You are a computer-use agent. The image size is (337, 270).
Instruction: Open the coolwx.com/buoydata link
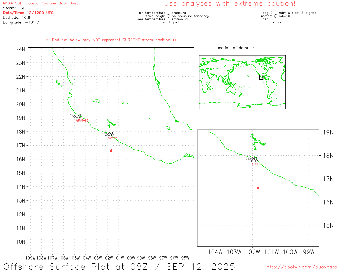pos(302,267)
